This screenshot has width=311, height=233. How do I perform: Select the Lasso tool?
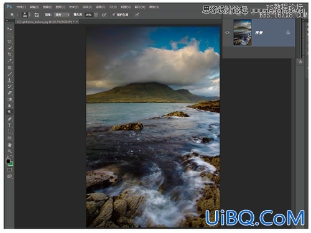click(x=9, y=42)
